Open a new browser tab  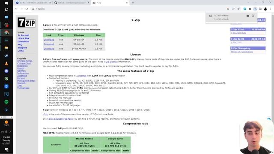[133, 3]
